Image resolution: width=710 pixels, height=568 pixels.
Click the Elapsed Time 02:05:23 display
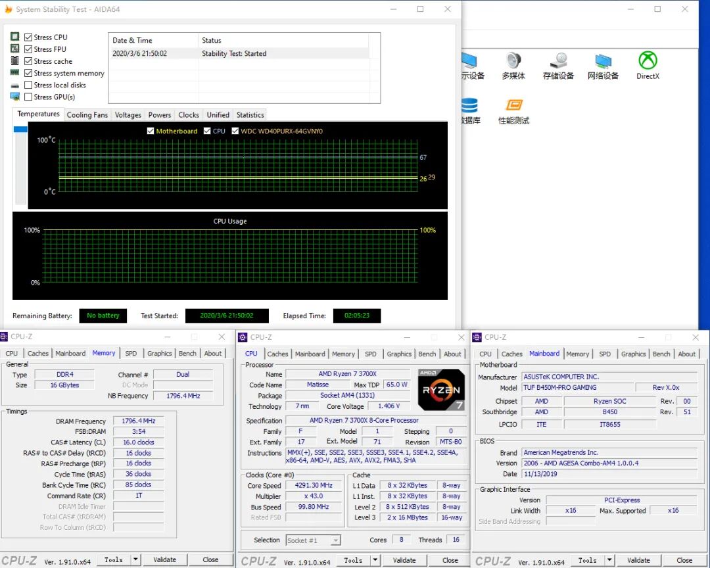point(357,316)
